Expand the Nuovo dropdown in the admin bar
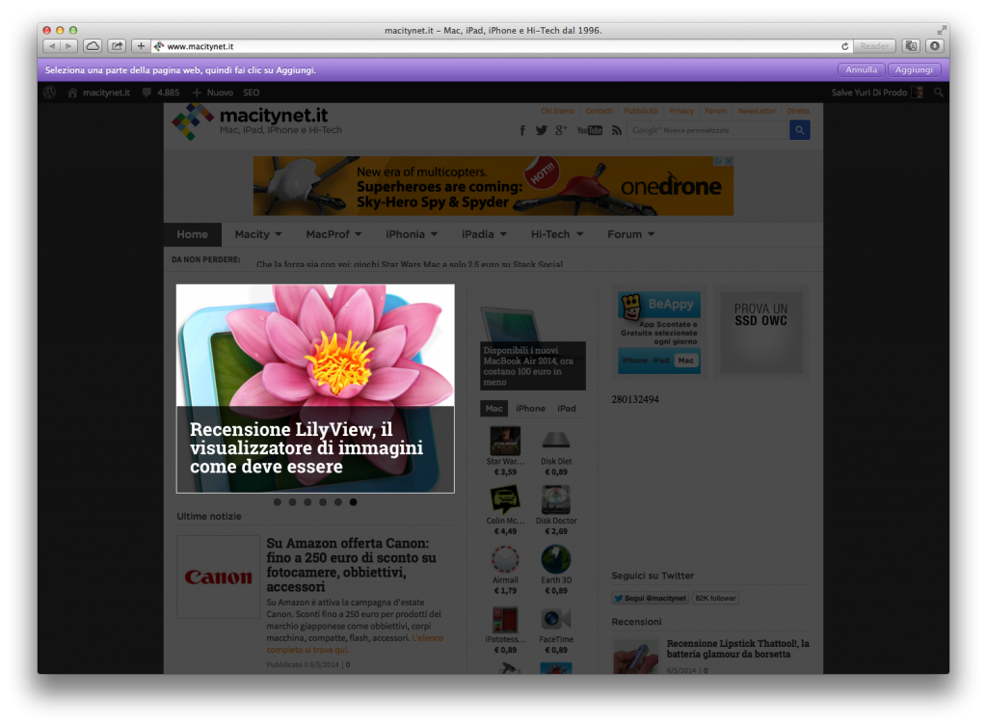 click(213, 92)
